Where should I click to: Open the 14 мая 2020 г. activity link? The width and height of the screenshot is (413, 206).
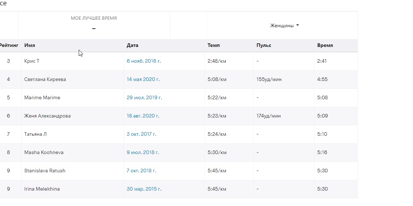(143, 79)
